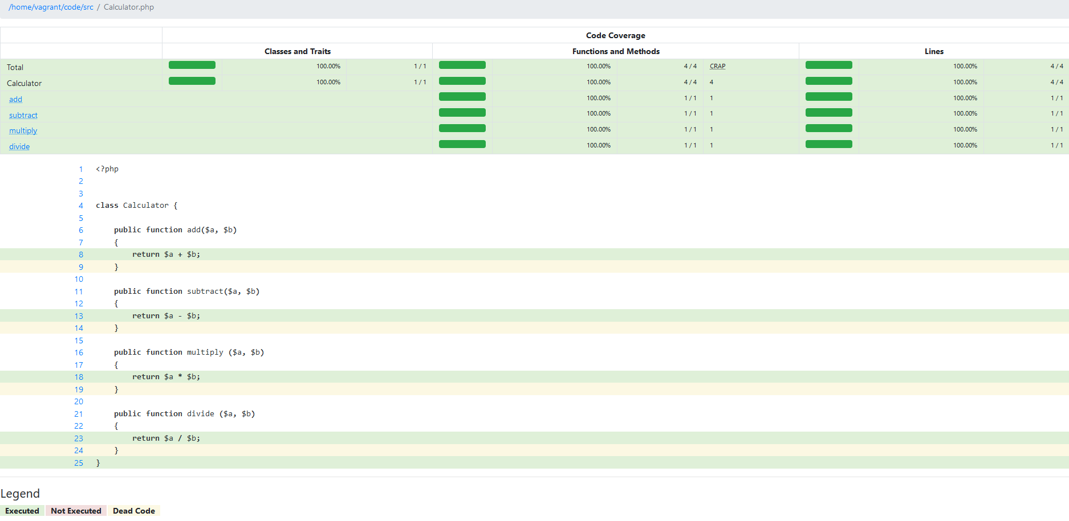Select the Functions and Methods column header
The width and height of the screenshot is (1069, 521).
[616, 51]
